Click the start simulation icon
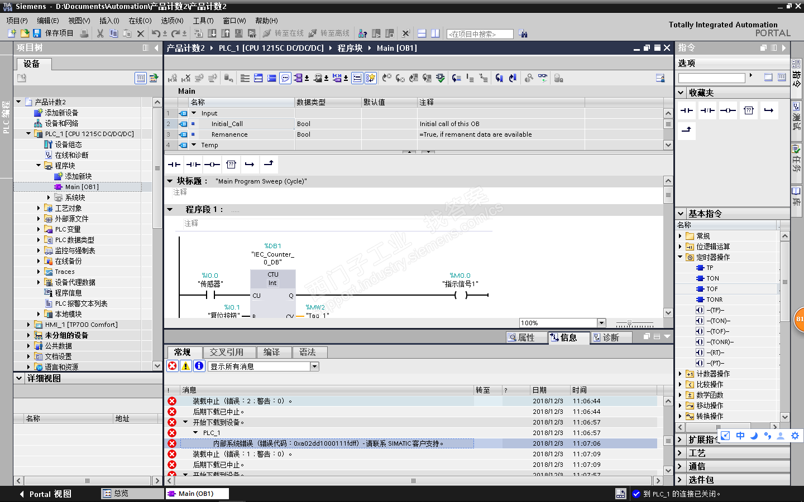Image resolution: width=804 pixels, height=502 pixels. (x=239, y=33)
